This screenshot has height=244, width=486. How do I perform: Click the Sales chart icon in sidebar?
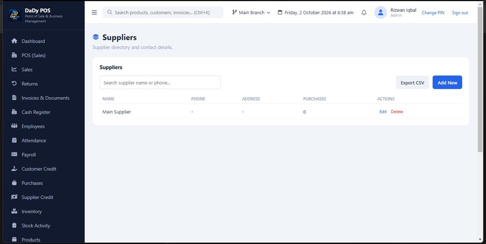[x=14, y=69]
